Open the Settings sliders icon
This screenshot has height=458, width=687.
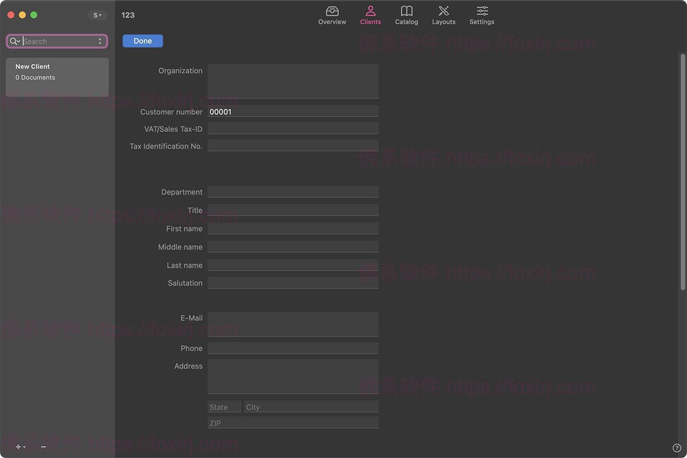(x=481, y=11)
